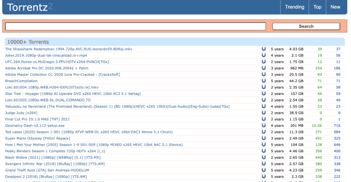Open Joker.2019.1080p-dual-lat torrent link
351x182 pixels.
coord(46,55)
